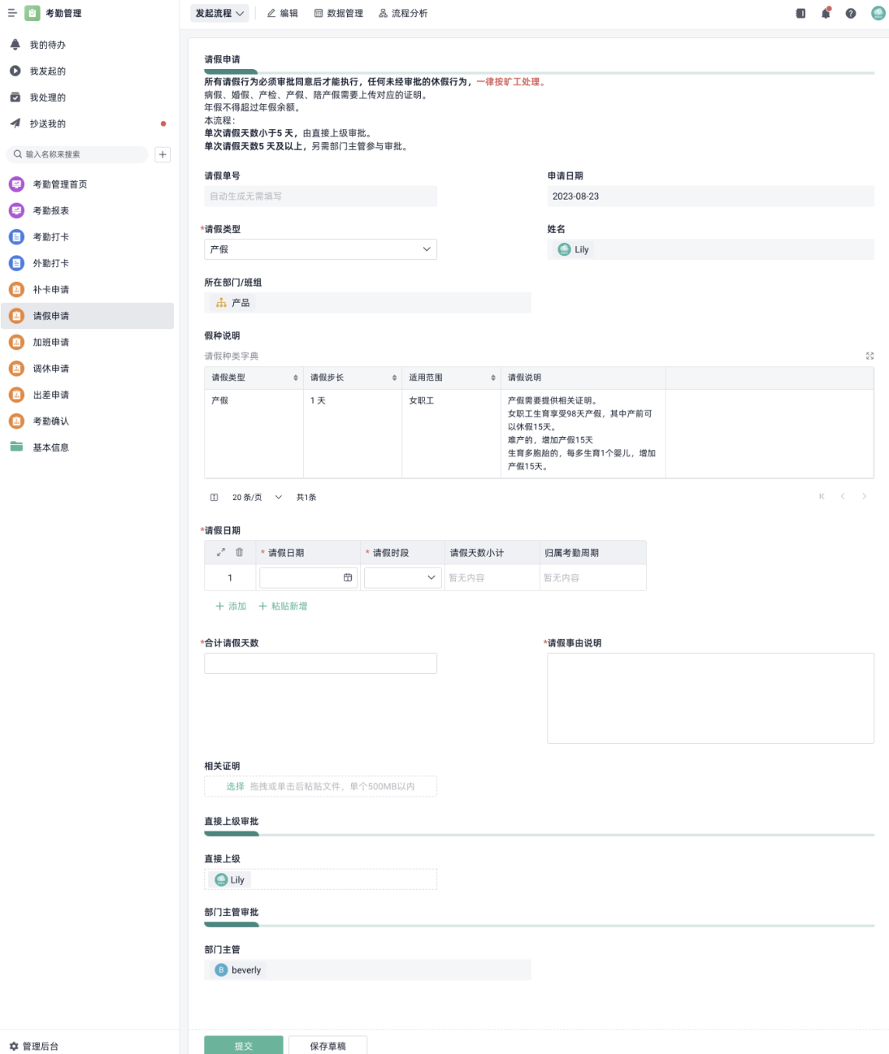The image size is (889, 1054).
Task: Click the green 考勤管理 app logo icon
Action: click(x=33, y=13)
